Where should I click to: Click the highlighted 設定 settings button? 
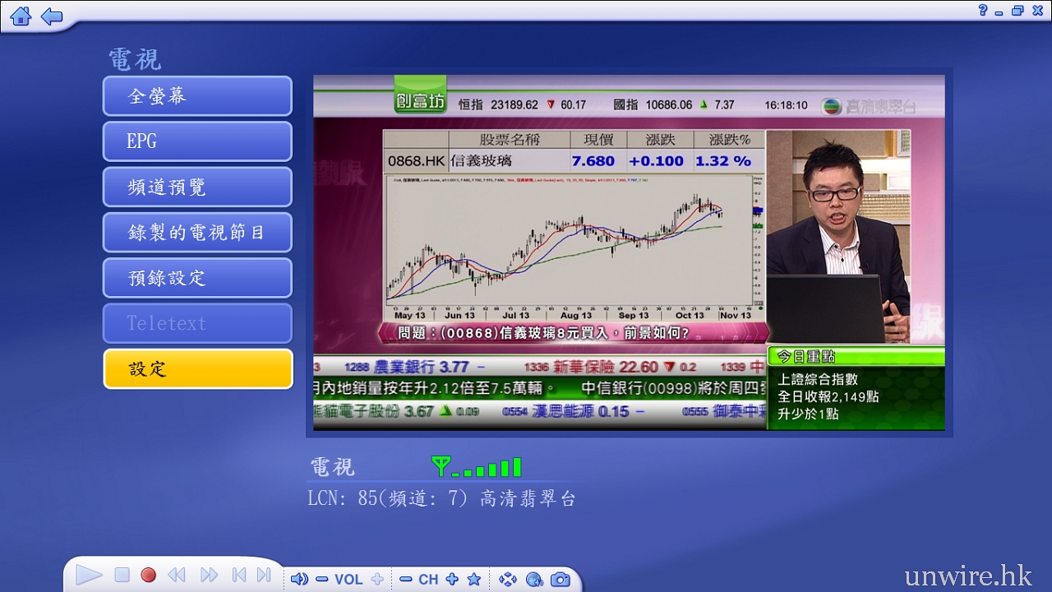(x=197, y=369)
